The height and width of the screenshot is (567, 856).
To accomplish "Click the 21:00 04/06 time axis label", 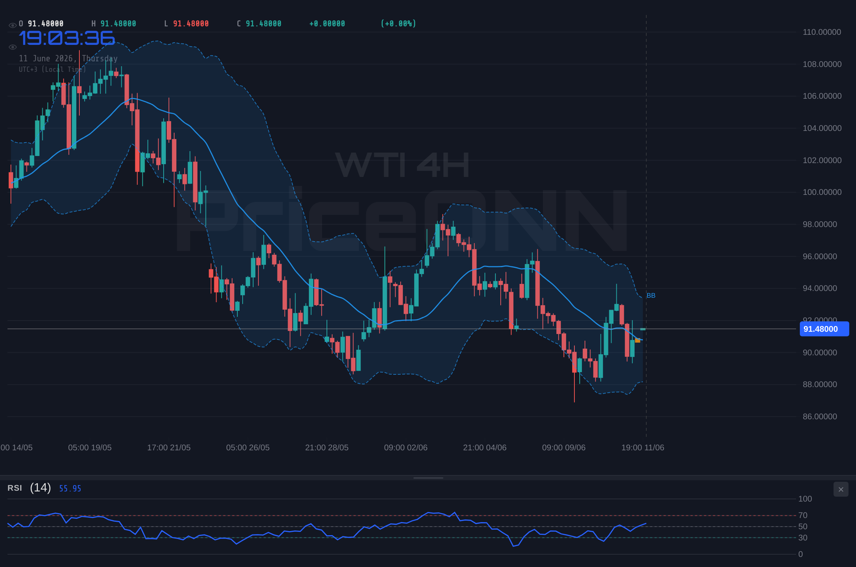I will (485, 448).
